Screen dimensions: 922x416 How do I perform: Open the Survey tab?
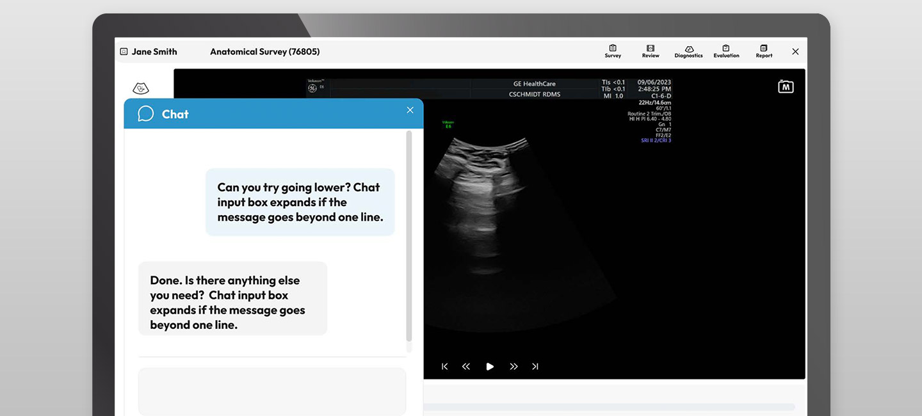[x=613, y=51]
